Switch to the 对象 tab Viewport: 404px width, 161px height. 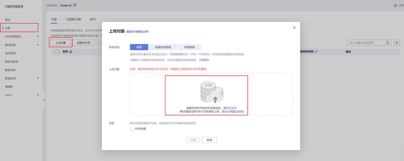pyautogui.click(x=54, y=19)
